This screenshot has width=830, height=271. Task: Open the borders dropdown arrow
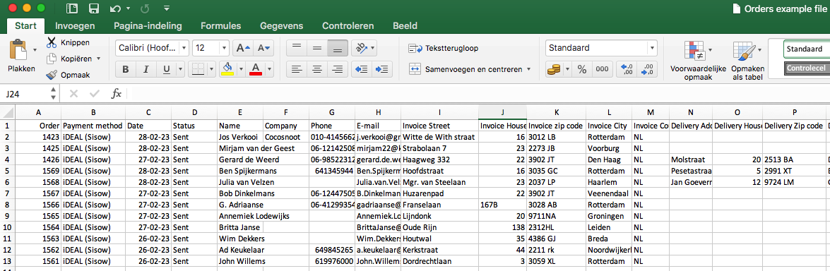pos(211,69)
